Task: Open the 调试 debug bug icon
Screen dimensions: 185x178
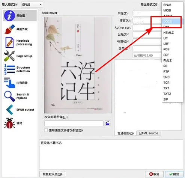Action: pos(9,123)
